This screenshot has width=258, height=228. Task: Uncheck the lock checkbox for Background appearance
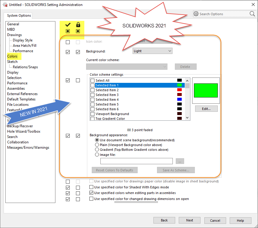click(x=78, y=136)
